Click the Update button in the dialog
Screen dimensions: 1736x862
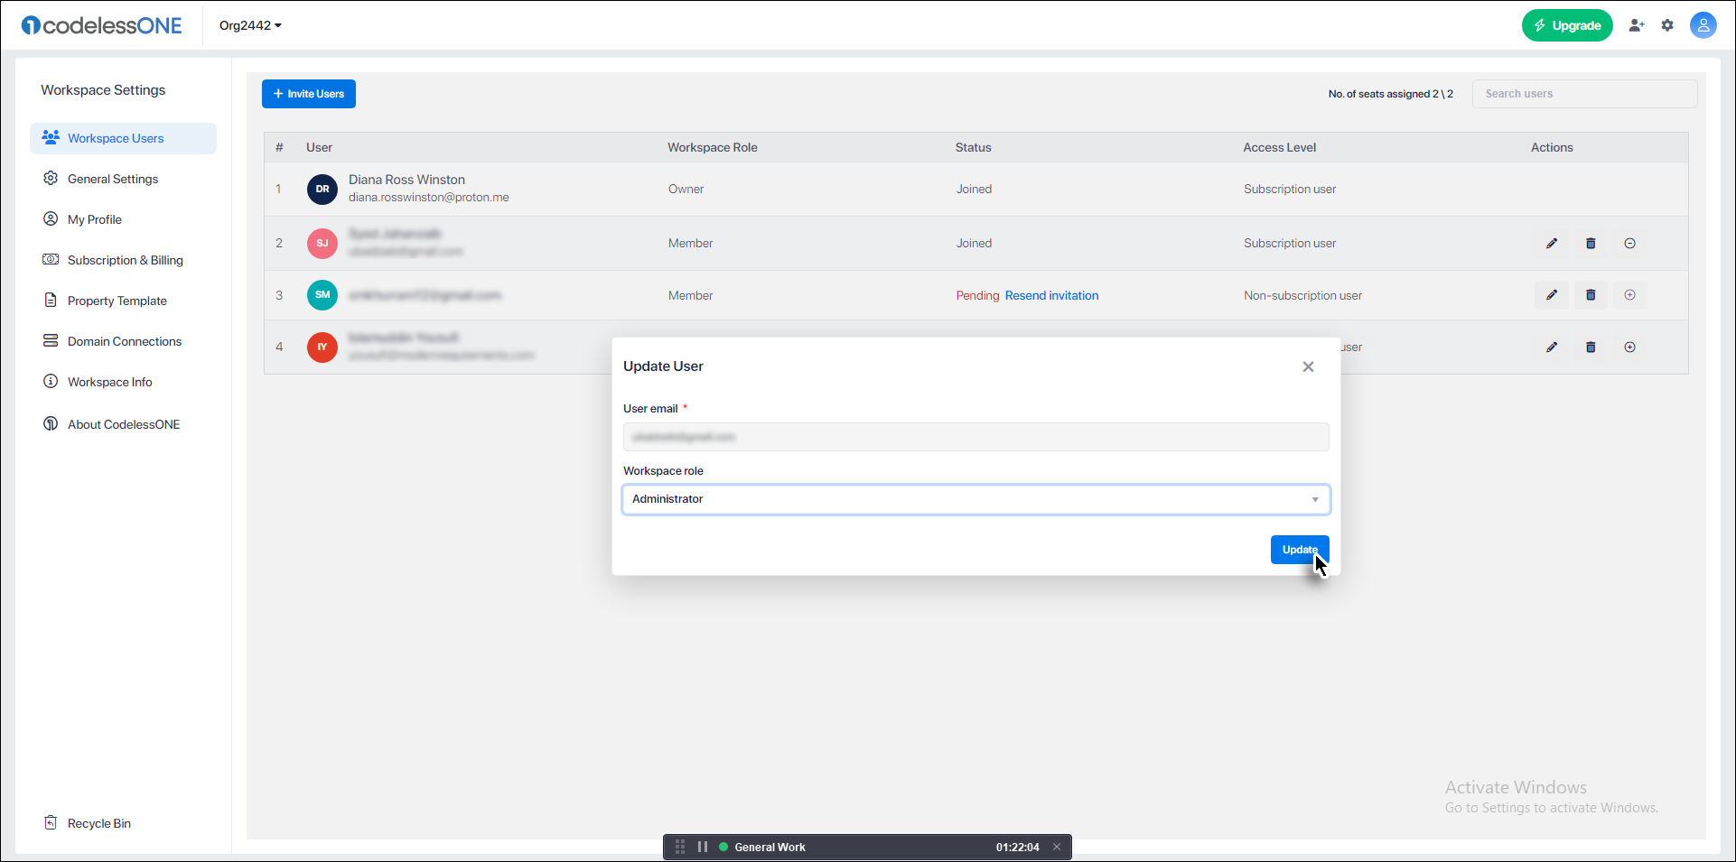[1299, 550]
